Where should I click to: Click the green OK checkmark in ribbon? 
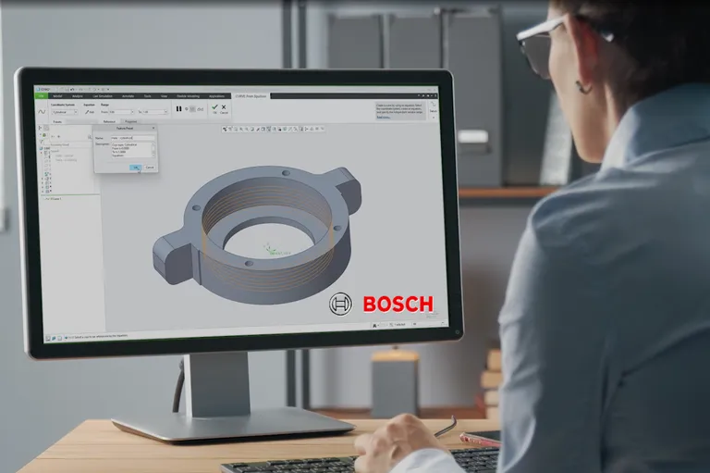click(214, 107)
